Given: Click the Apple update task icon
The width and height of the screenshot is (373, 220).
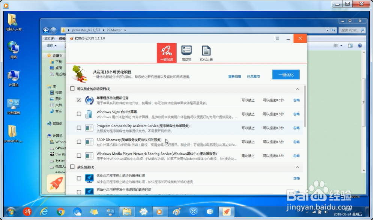Looking at the screenshot, I should point(89,100).
